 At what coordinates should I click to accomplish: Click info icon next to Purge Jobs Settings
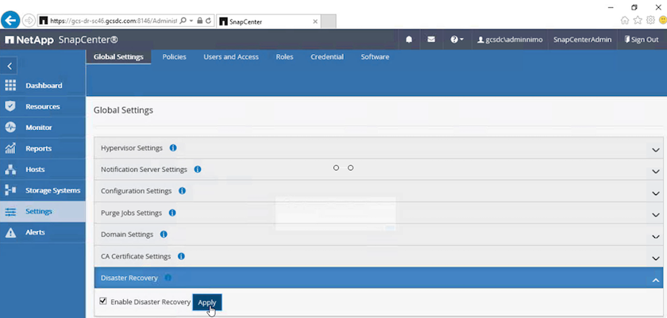[172, 213]
